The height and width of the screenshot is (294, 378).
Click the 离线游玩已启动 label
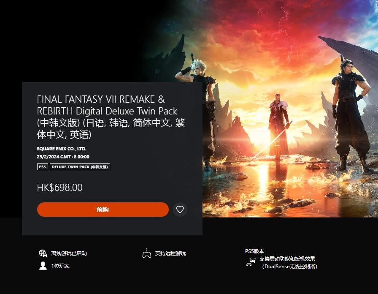pyautogui.click(x=69, y=253)
